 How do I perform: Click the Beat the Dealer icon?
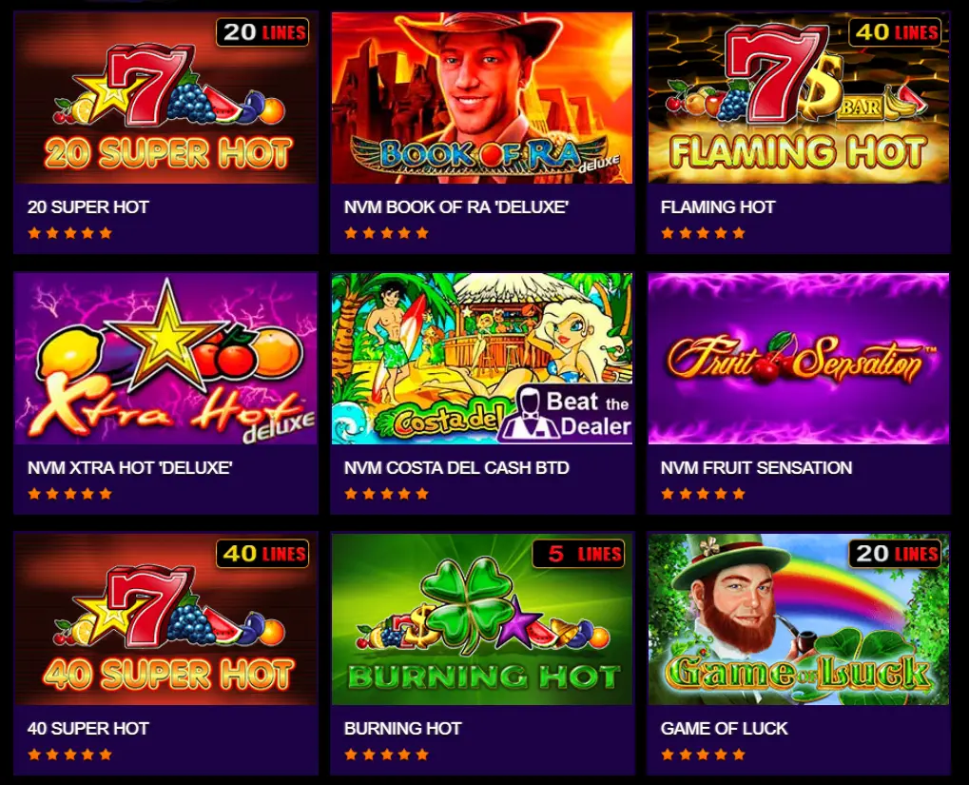[566, 413]
